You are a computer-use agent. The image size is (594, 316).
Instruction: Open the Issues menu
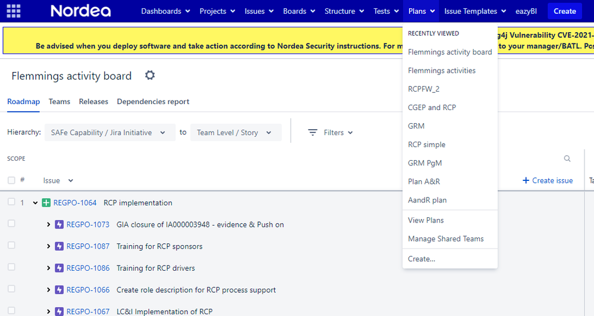[x=259, y=11]
